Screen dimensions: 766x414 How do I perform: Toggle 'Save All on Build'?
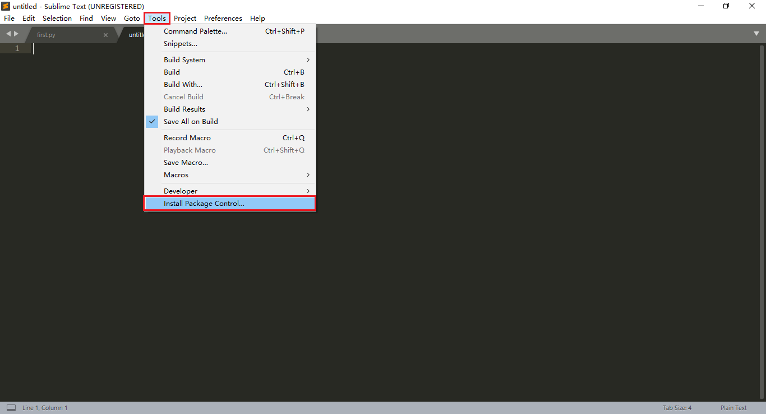[191, 121]
